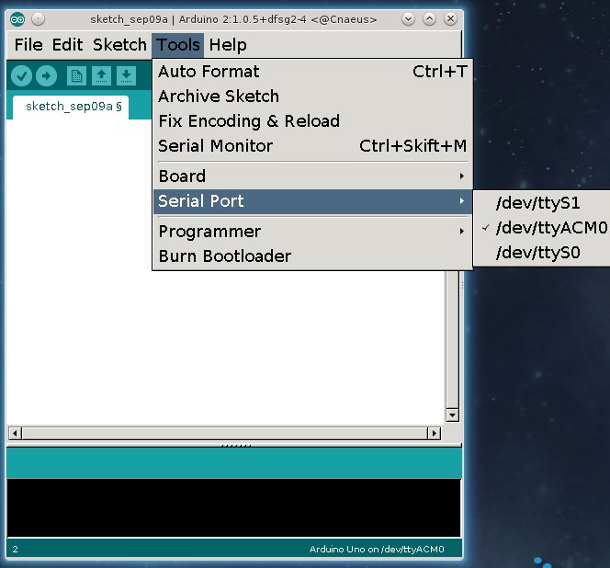The width and height of the screenshot is (610, 568).
Task: Select the /dev/ttyS0 serial port
Action: [542, 253]
